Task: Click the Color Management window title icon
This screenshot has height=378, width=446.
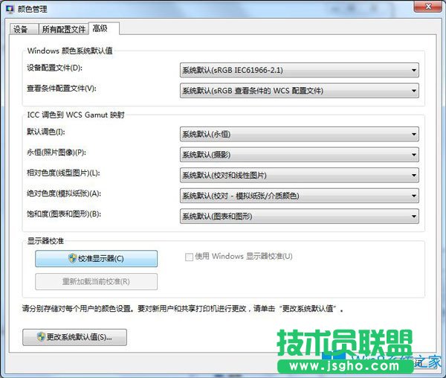Action: tap(10, 9)
